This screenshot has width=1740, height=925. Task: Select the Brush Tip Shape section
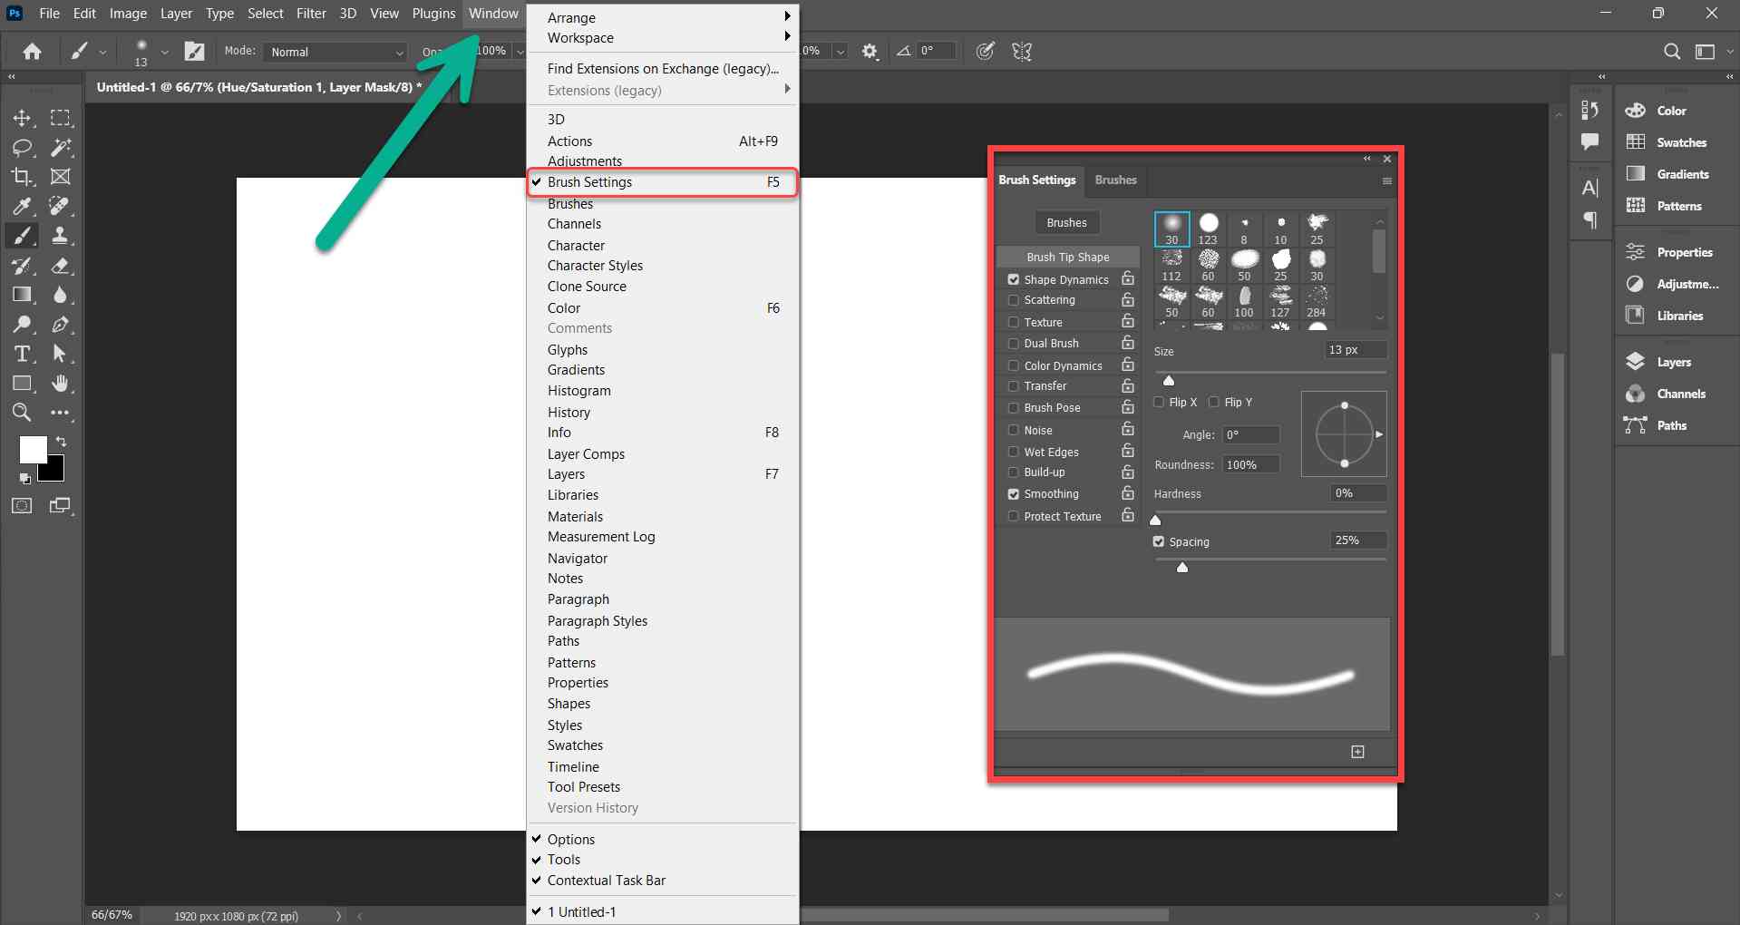(1067, 258)
